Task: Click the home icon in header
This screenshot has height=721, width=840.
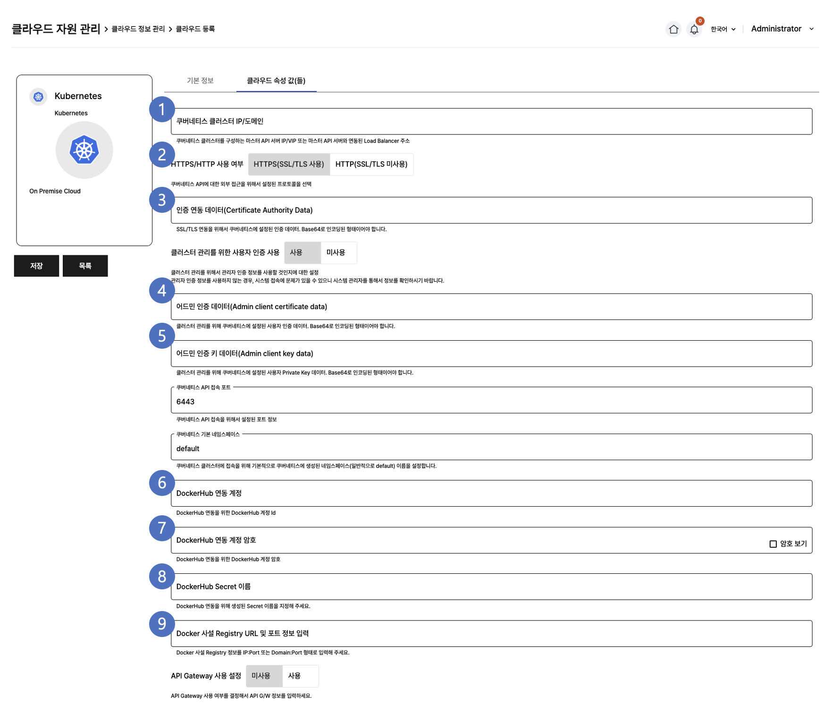Action: [673, 29]
